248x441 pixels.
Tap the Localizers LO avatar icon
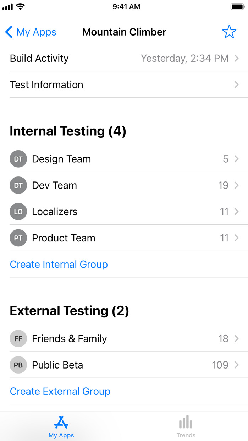[x=18, y=212]
